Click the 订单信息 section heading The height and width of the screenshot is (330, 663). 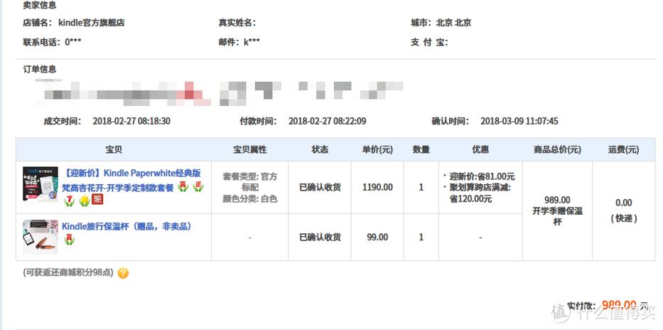click(x=39, y=70)
